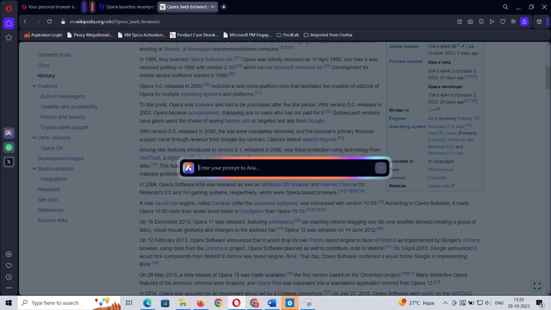Open the privacy protection shield icon

point(481,22)
